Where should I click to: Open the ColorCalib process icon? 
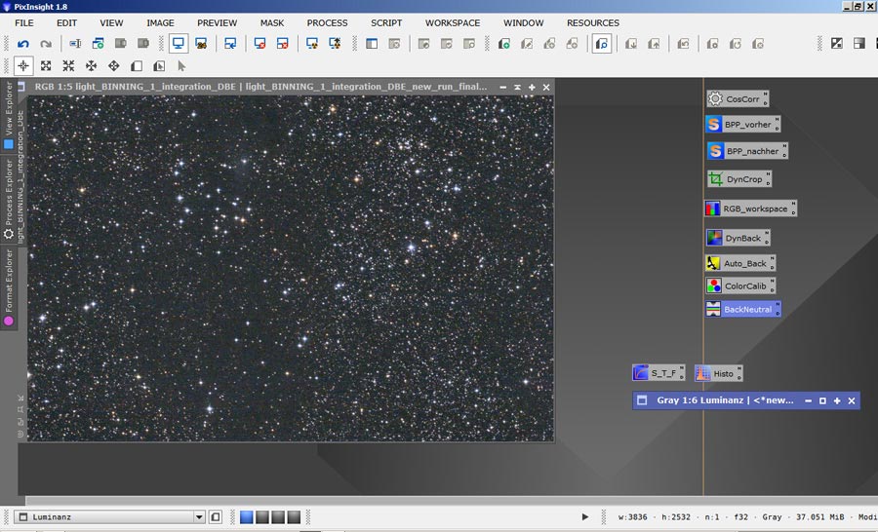740,285
